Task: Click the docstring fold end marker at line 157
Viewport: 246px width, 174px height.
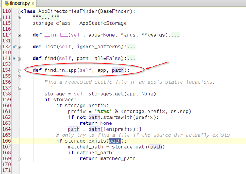Action: tap(19, 89)
